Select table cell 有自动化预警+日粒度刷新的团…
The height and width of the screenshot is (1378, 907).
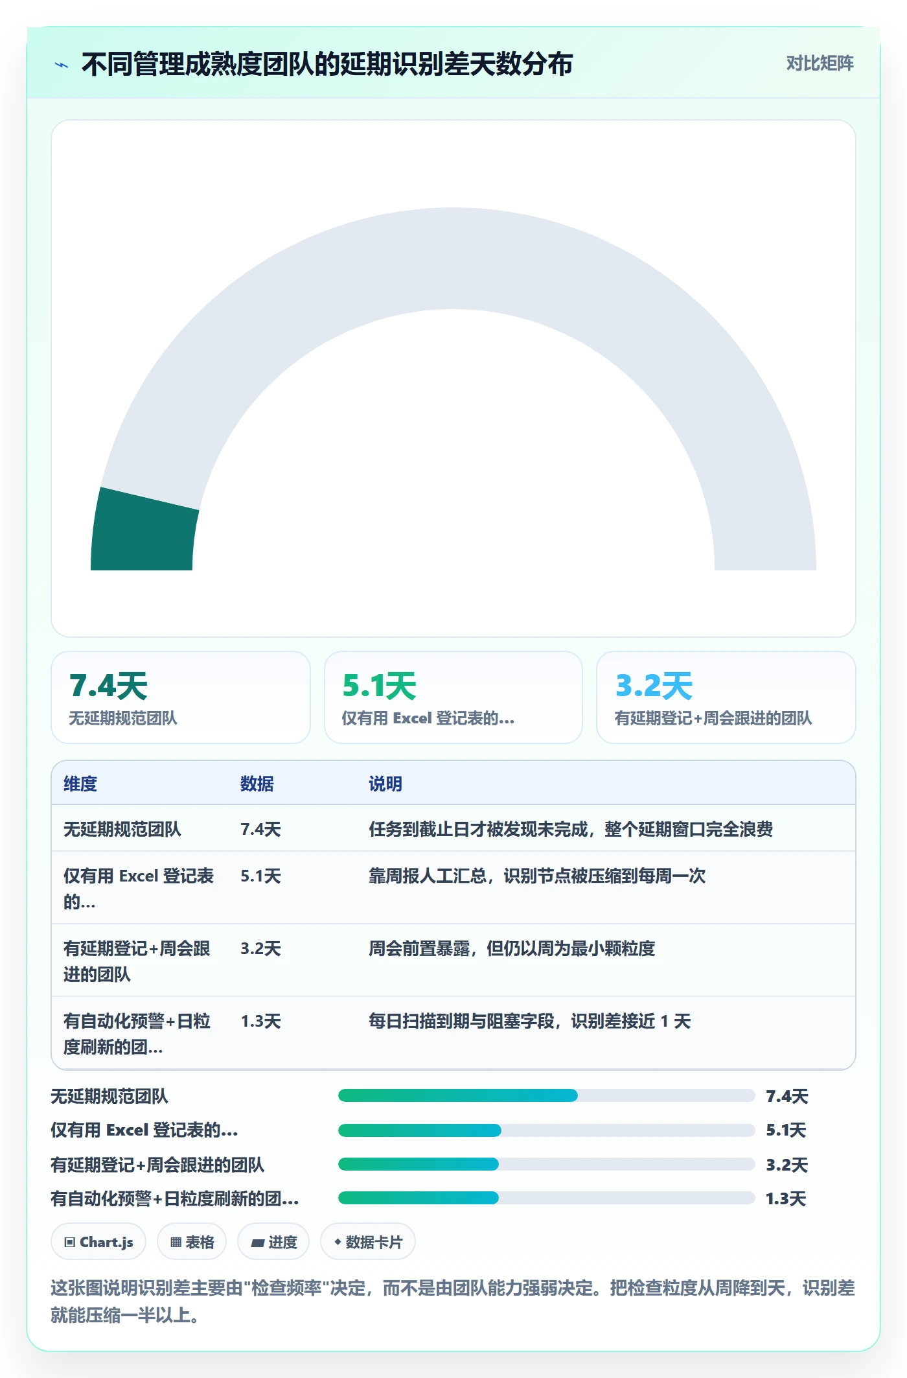pyautogui.click(x=137, y=1034)
